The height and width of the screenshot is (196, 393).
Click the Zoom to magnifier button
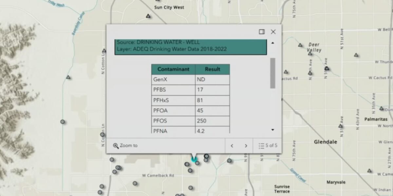pyautogui.click(x=125, y=145)
